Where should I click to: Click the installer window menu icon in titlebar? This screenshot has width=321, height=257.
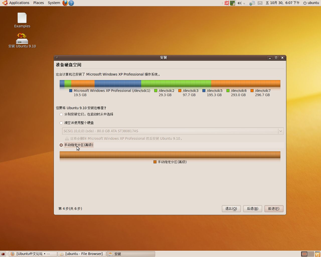(x=57, y=58)
